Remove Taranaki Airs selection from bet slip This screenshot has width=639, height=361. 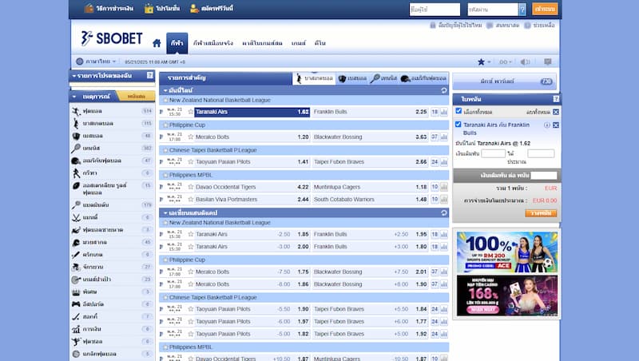(x=556, y=125)
